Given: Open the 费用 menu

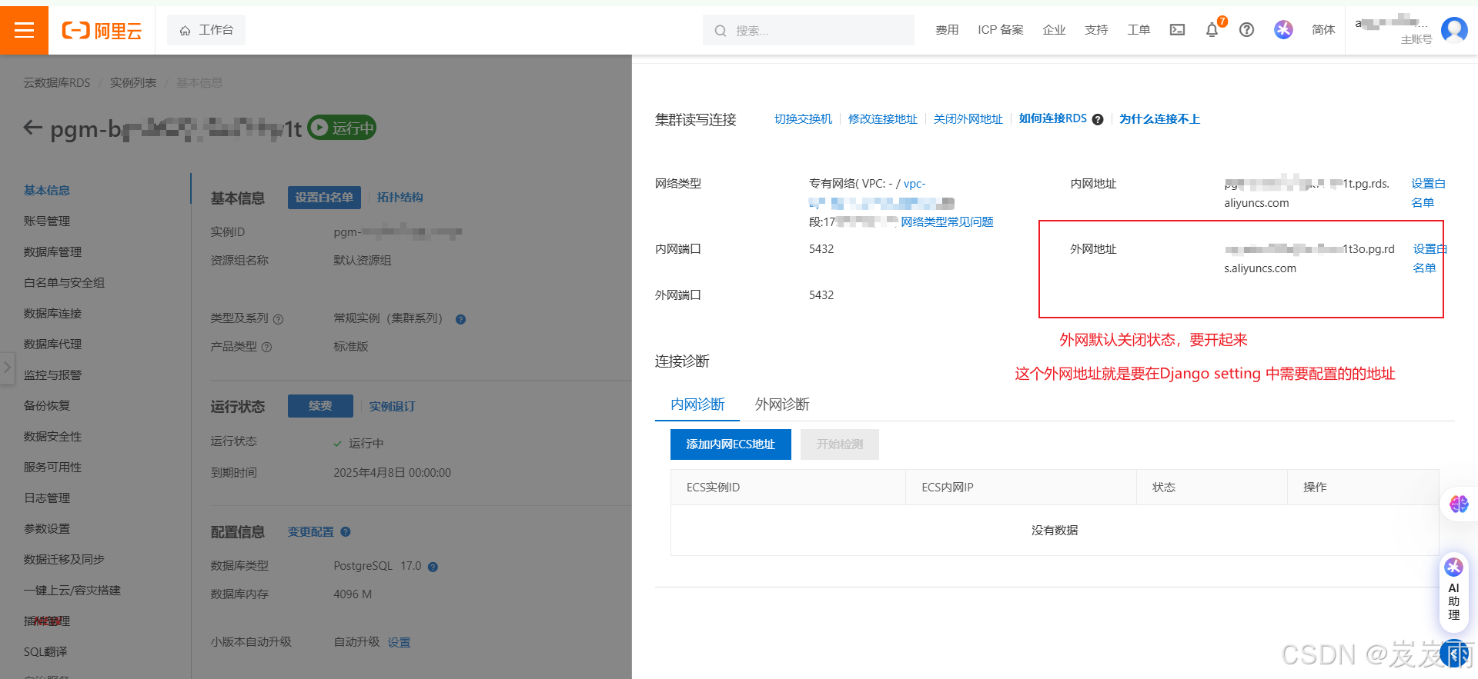Looking at the screenshot, I should pyautogui.click(x=947, y=30).
